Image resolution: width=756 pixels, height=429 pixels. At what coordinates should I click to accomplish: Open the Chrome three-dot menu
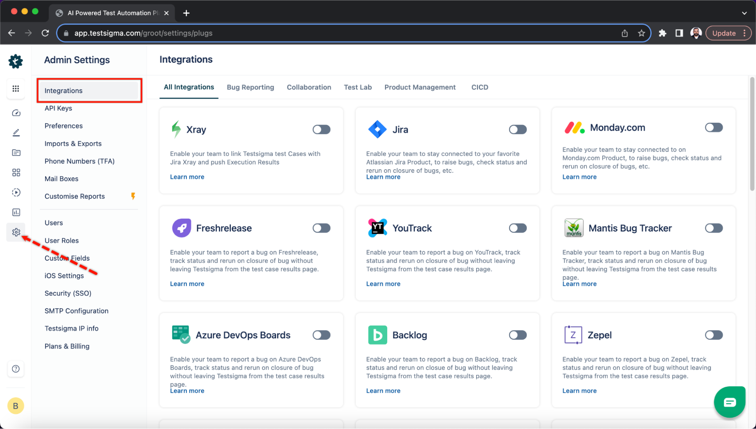744,33
